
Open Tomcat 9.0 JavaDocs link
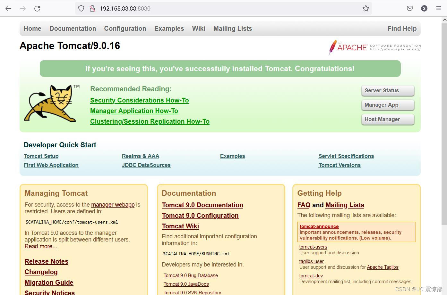pos(186,284)
